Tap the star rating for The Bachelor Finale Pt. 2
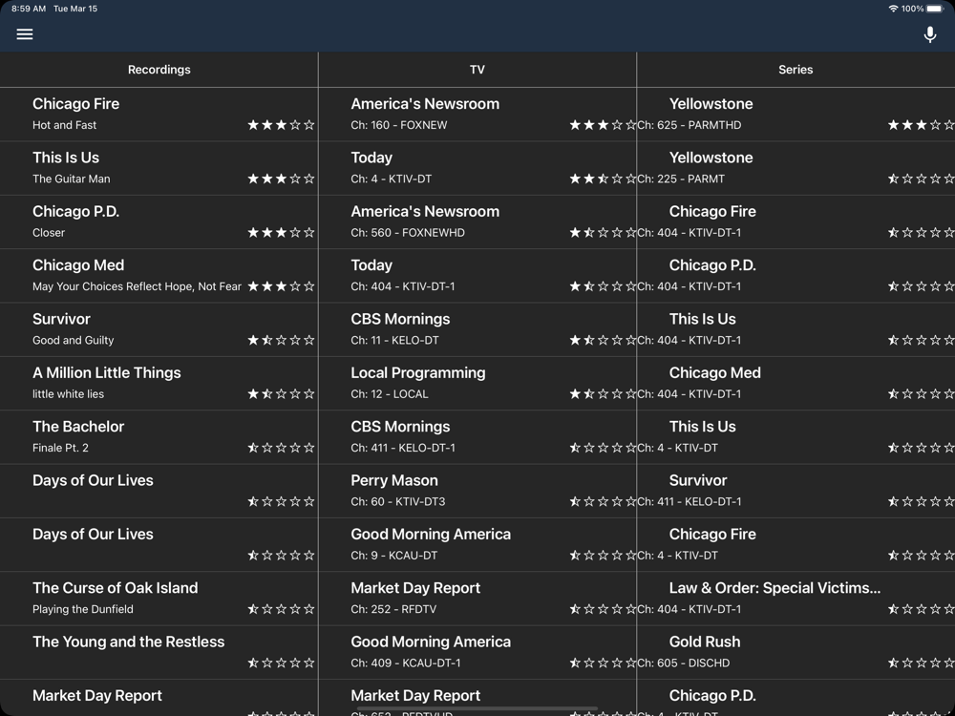Screen dimensions: 955x716 (x=281, y=448)
